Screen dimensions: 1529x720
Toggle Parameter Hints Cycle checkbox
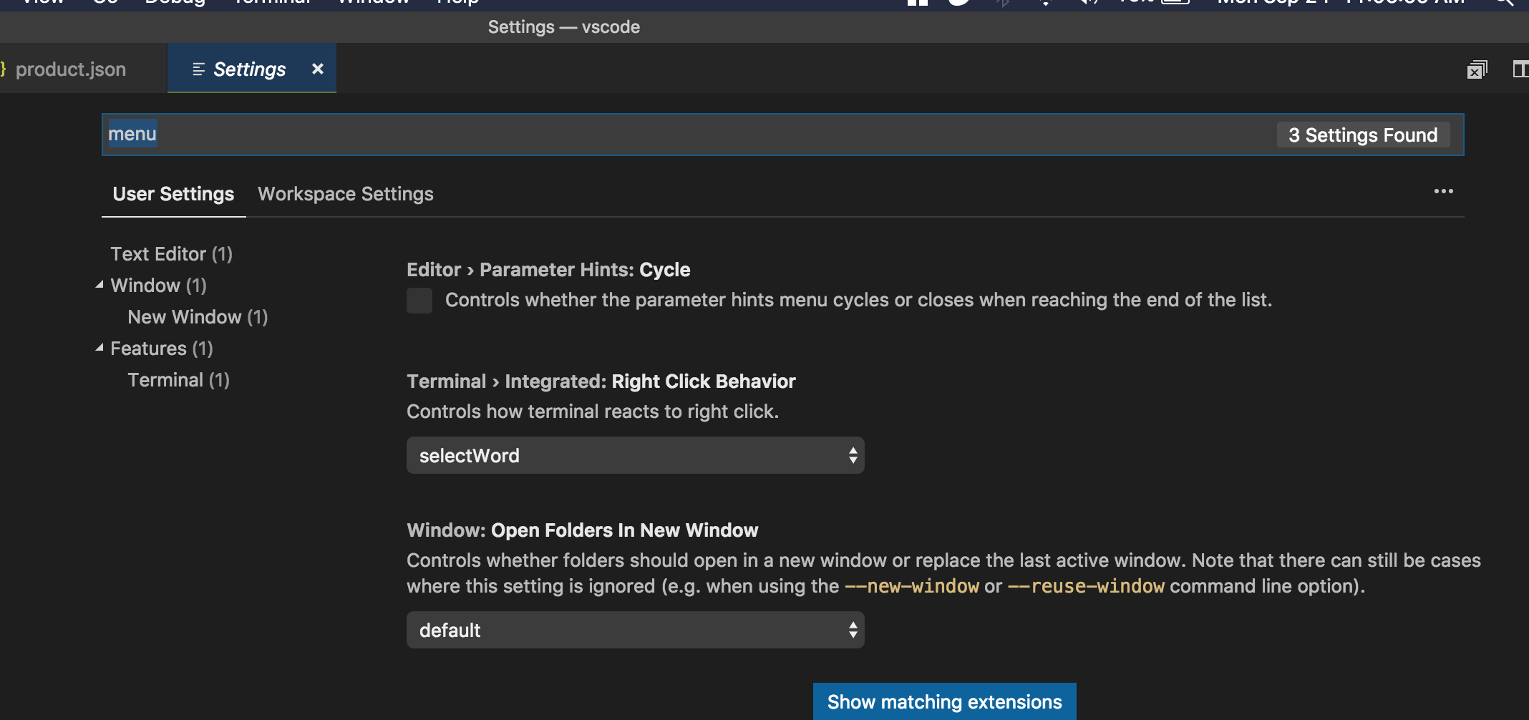[x=419, y=301]
